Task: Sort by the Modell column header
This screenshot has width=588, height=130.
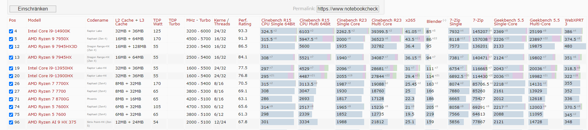Action: pos(34,20)
